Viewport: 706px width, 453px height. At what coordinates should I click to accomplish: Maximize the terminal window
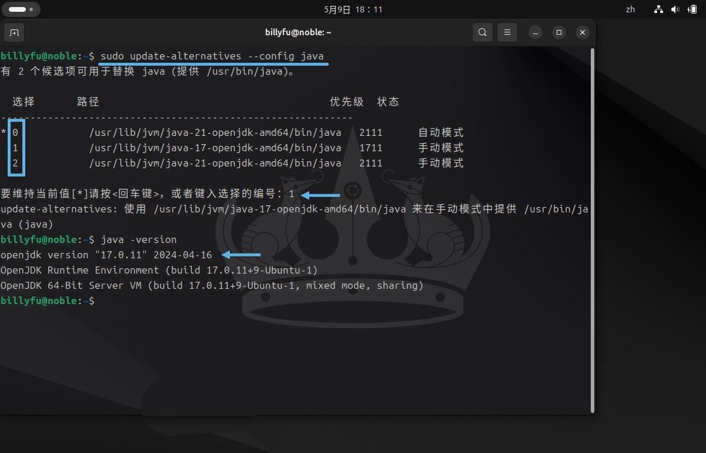[559, 32]
